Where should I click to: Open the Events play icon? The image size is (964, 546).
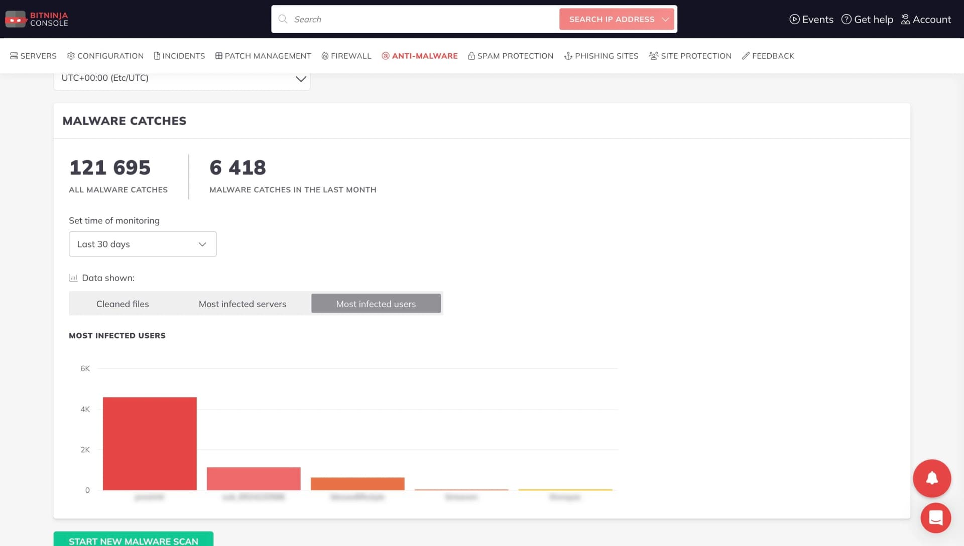pos(795,19)
